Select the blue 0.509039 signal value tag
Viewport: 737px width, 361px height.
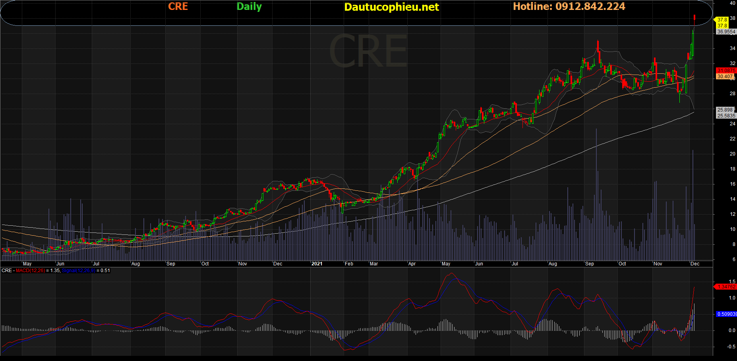[x=726, y=314]
